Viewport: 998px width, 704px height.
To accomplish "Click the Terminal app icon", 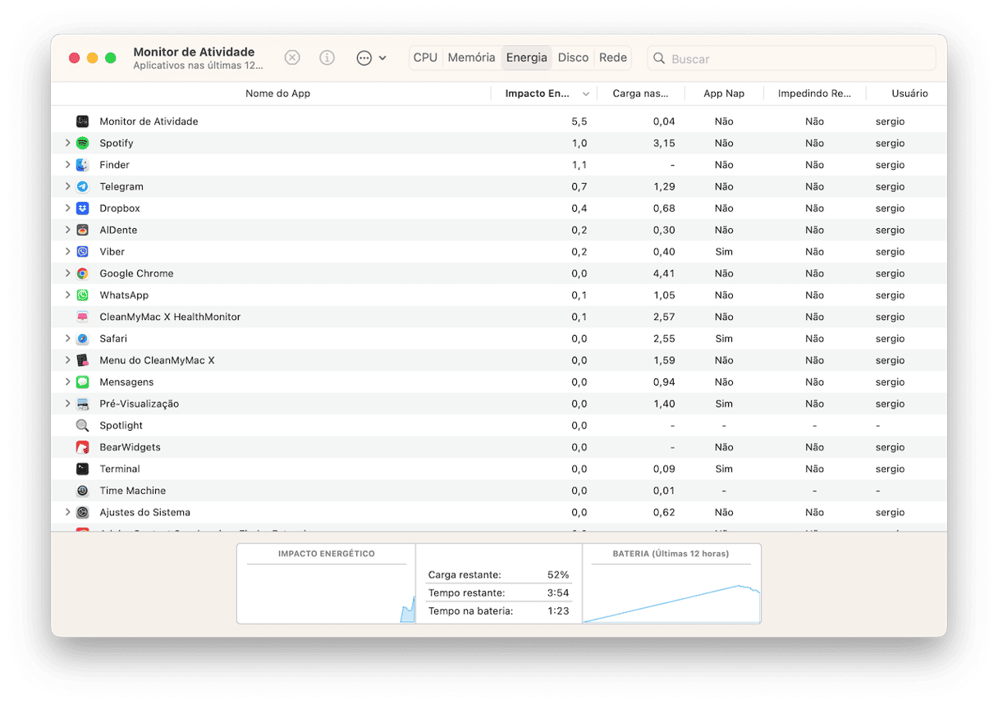I will [82, 469].
